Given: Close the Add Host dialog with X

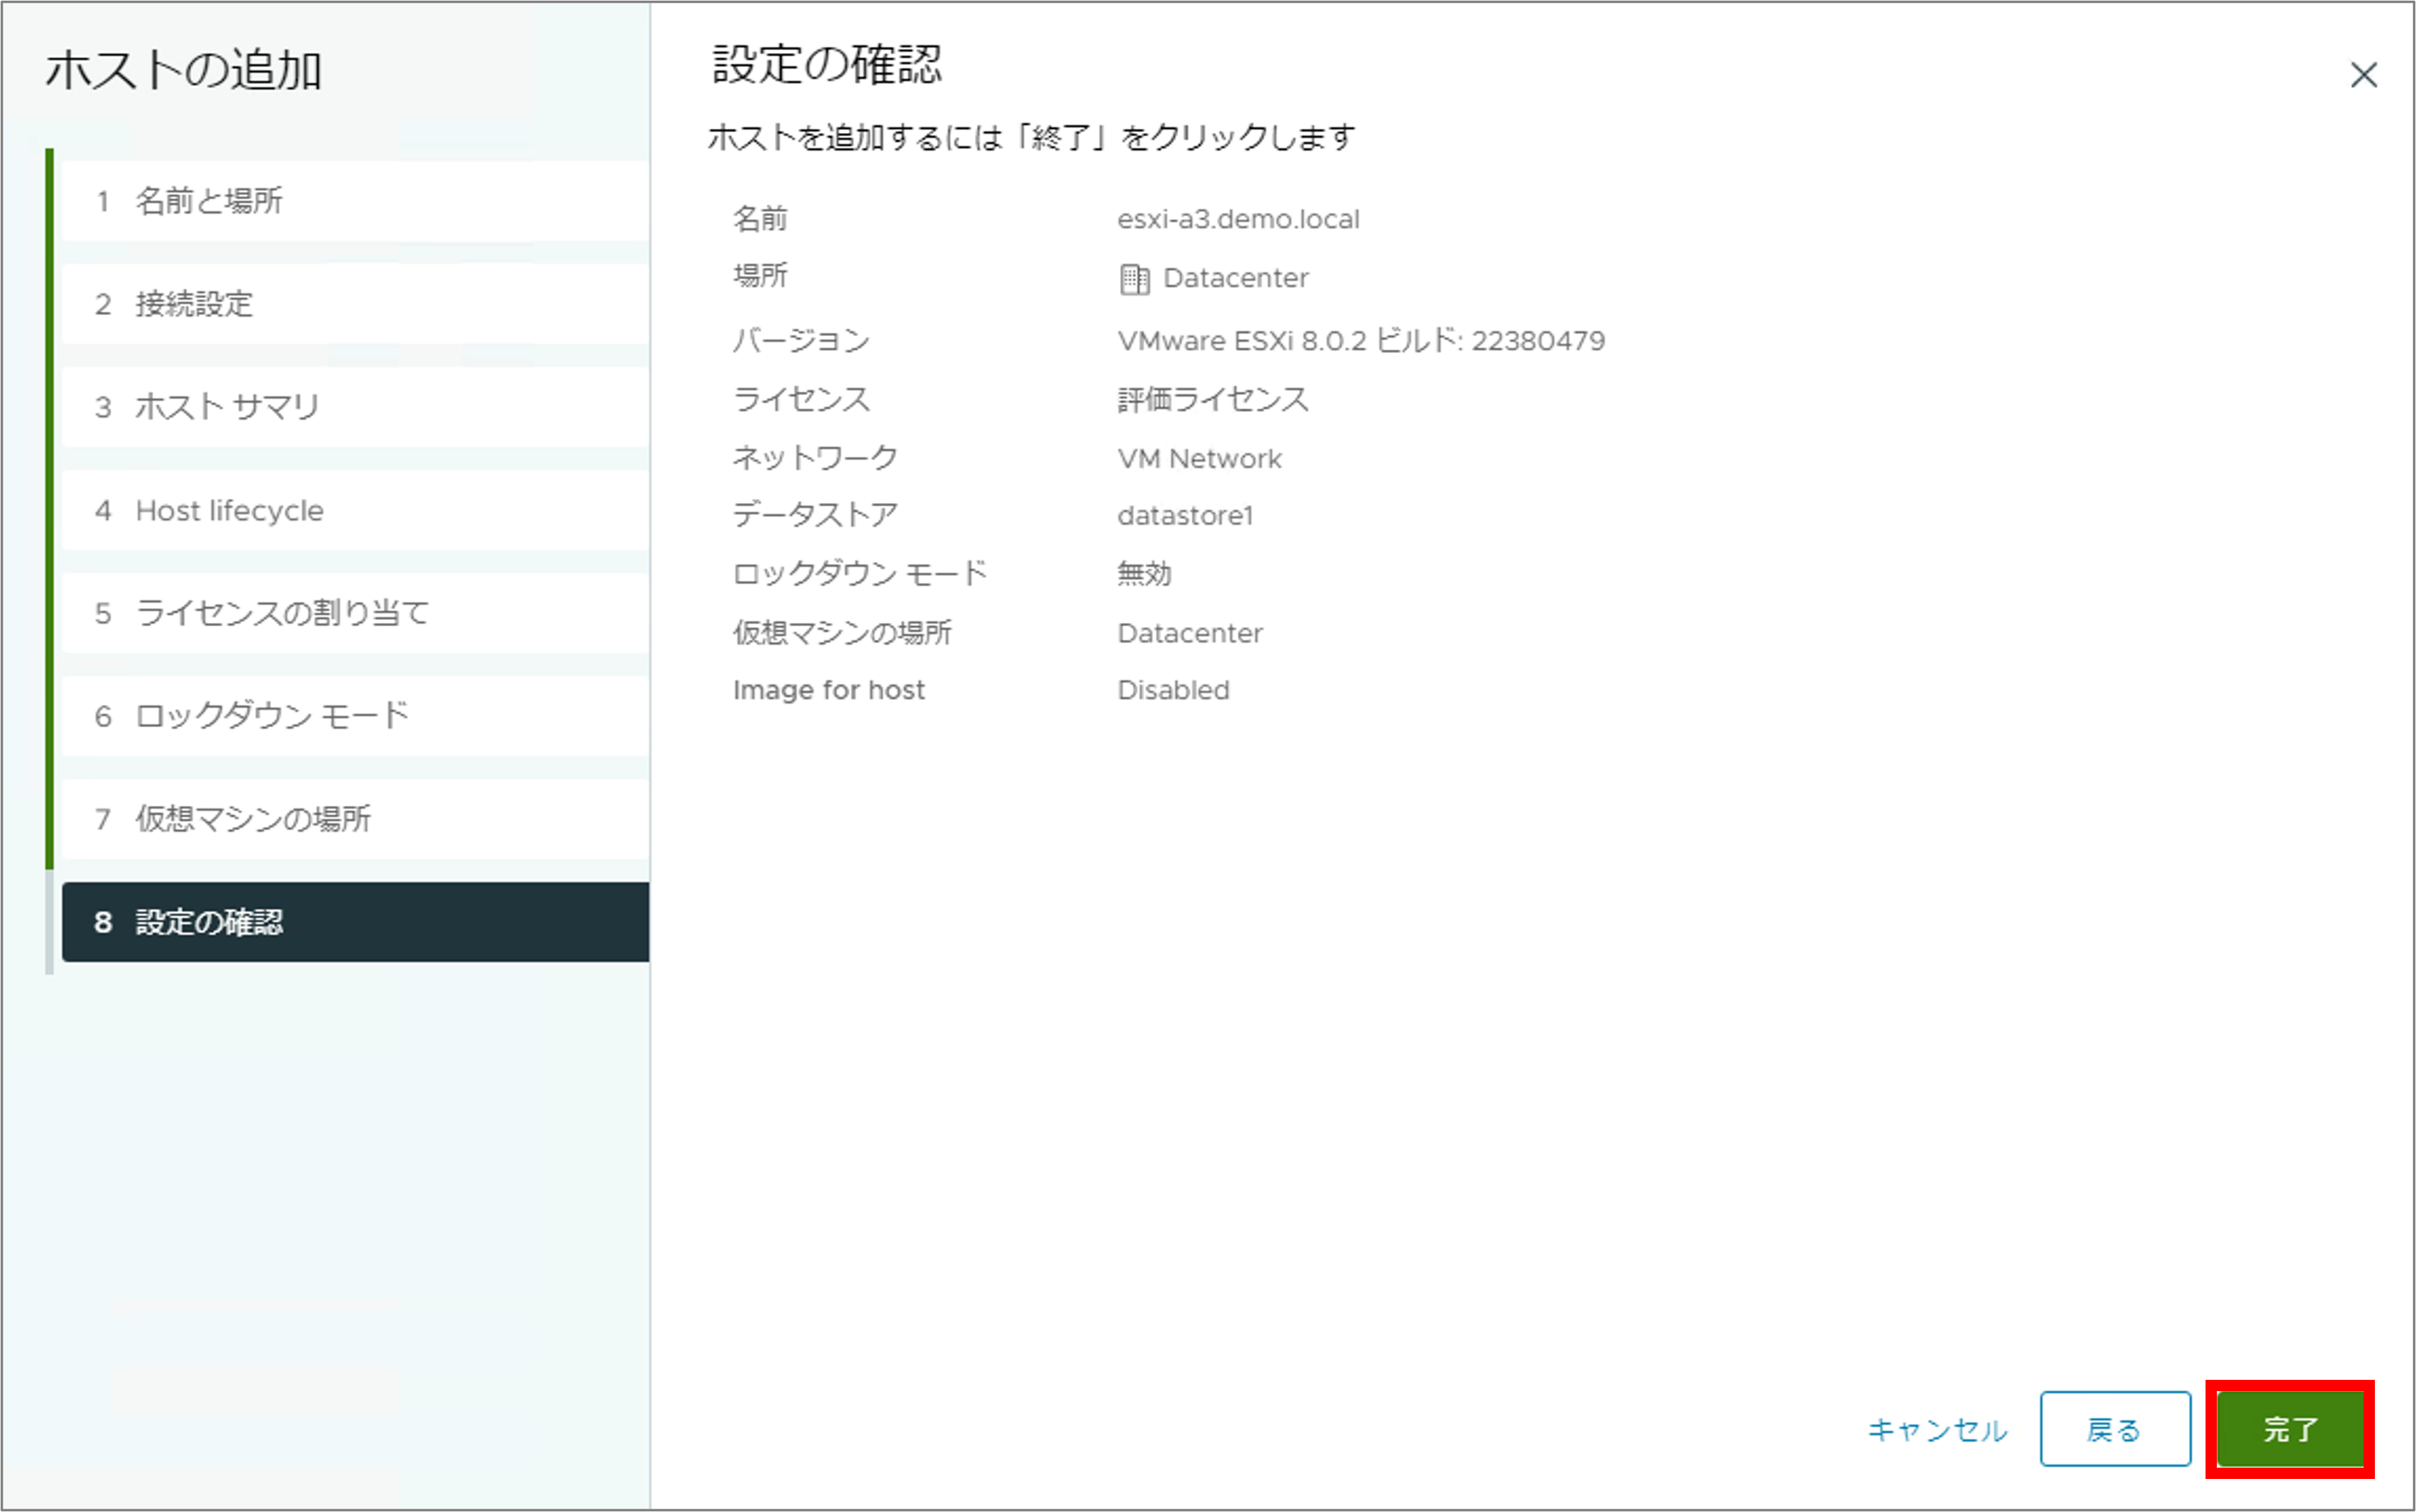Looking at the screenshot, I should pyautogui.click(x=2363, y=75).
